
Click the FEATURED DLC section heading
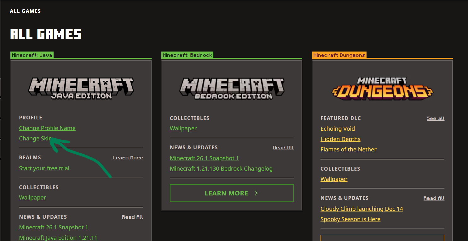point(341,118)
